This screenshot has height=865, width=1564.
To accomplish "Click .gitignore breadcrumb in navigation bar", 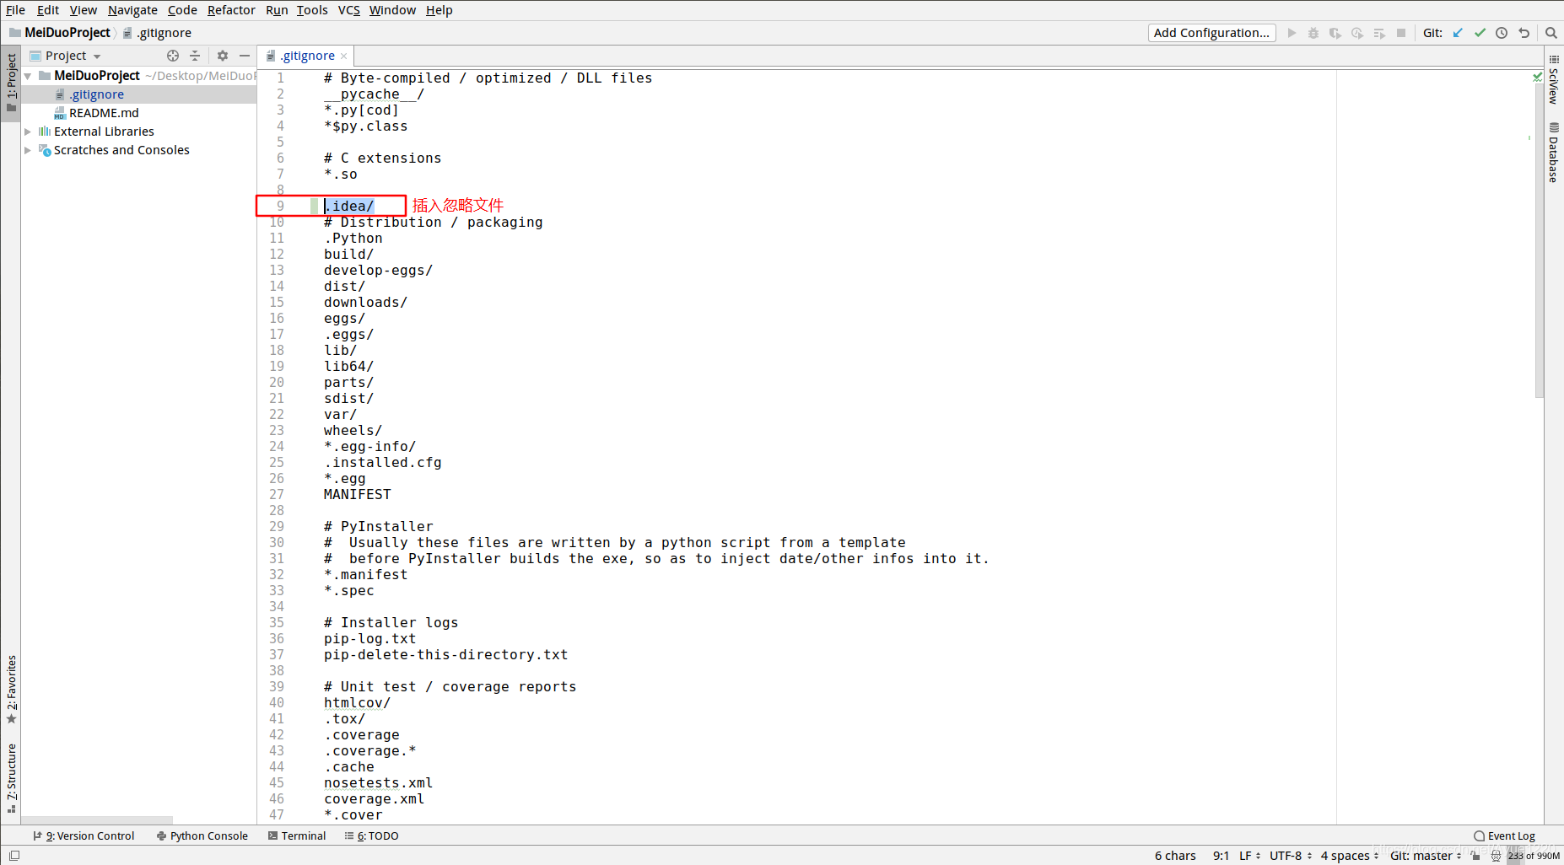I will tap(158, 33).
